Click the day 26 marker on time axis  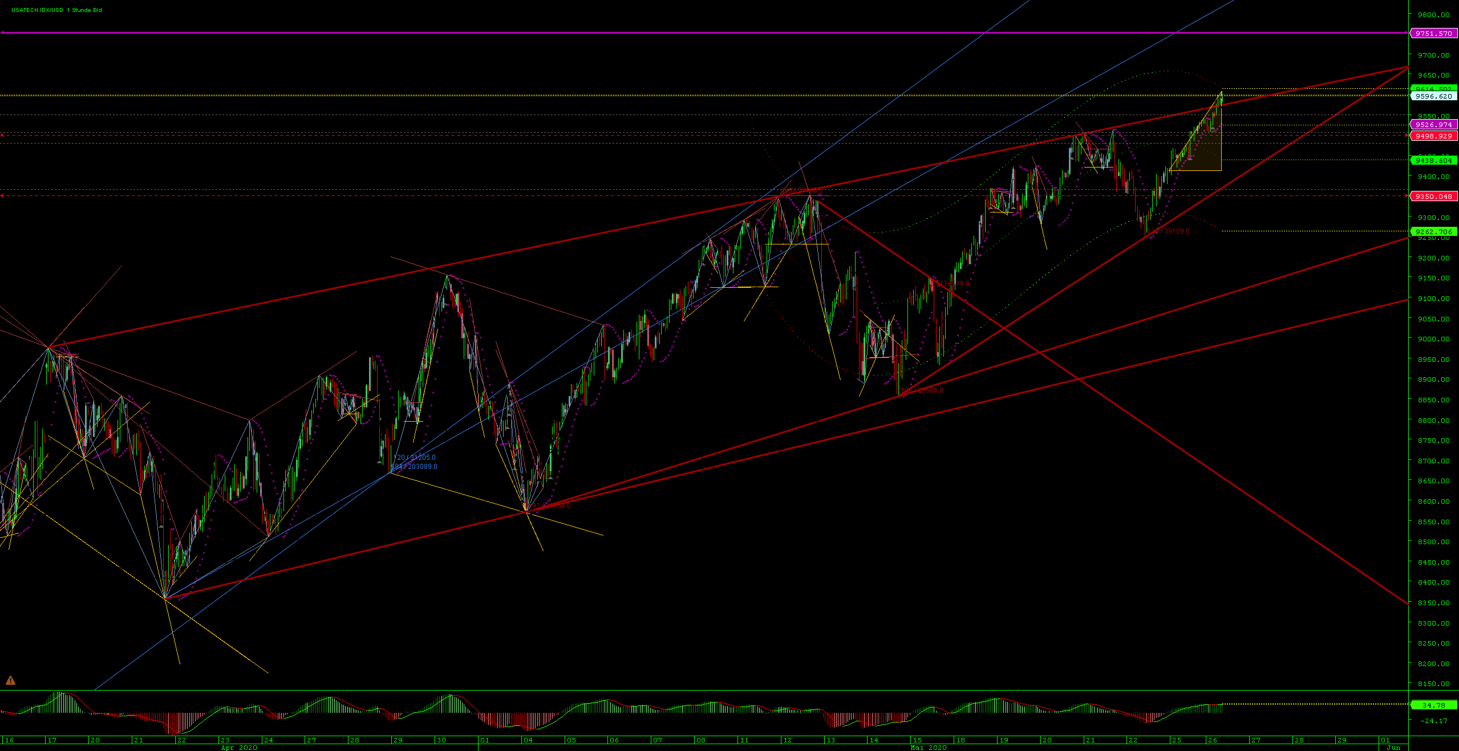point(1212,740)
